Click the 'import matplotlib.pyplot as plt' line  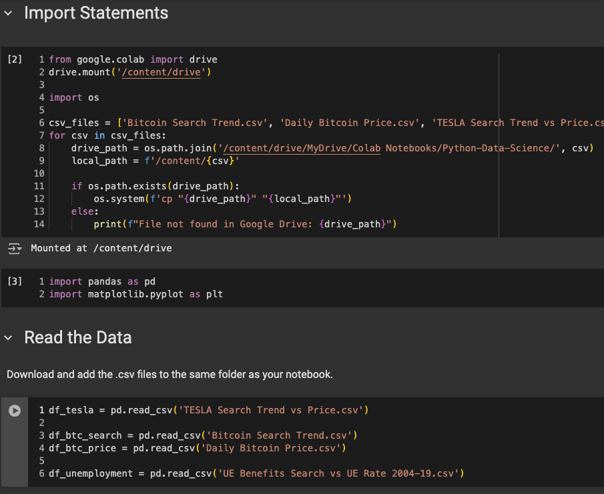coord(135,294)
